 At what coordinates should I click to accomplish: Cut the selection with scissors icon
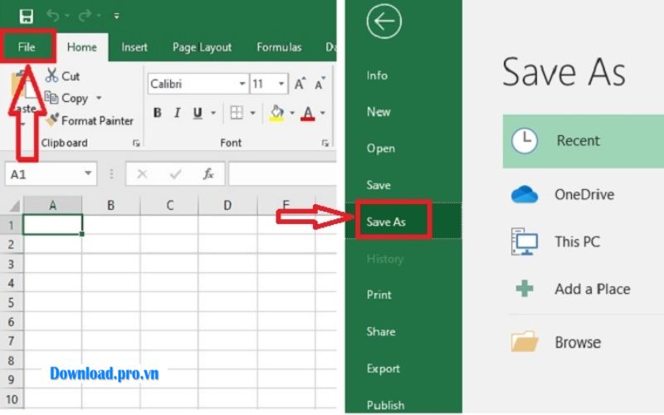(62, 76)
